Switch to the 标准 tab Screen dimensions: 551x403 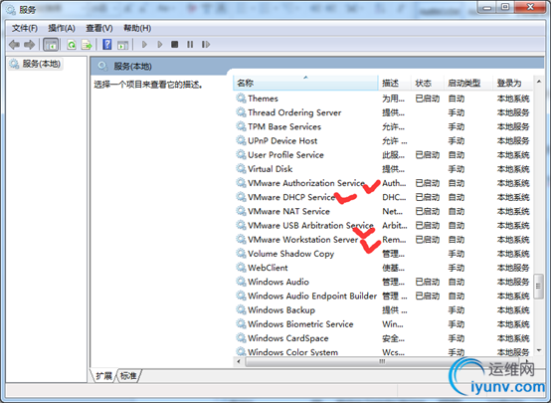point(128,376)
